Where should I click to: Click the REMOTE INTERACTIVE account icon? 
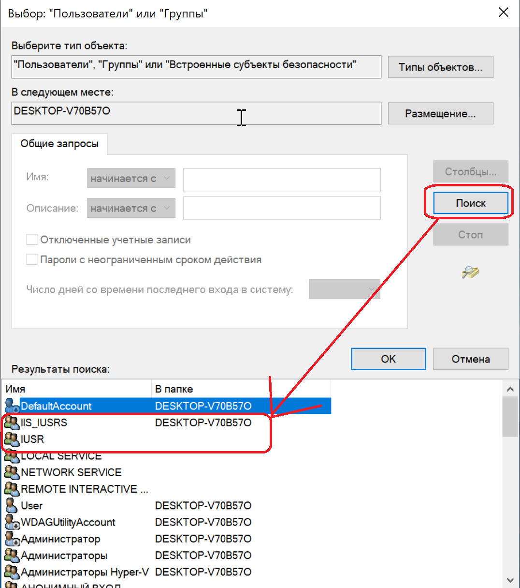[x=12, y=489]
